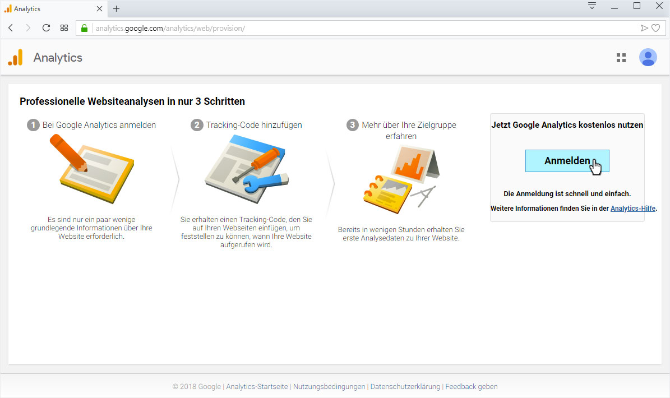Go back with the browser back arrow
The width and height of the screenshot is (670, 398).
[x=11, y=28]
